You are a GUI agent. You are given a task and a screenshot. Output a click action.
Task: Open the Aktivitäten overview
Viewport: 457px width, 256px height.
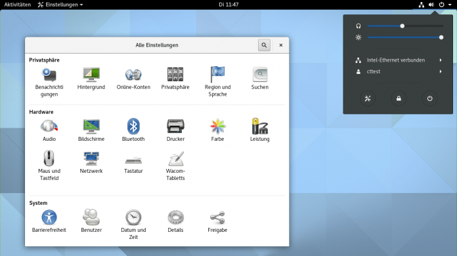(x=17, y=5)
